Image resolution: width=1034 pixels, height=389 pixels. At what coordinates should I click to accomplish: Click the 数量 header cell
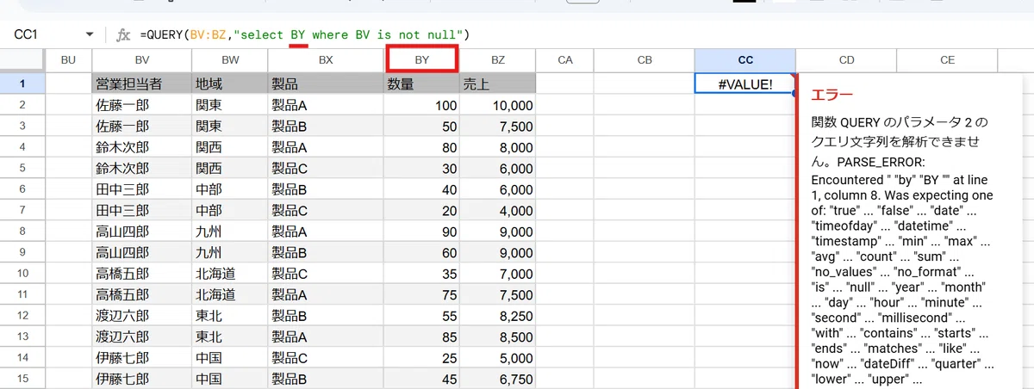click(421, 83)
